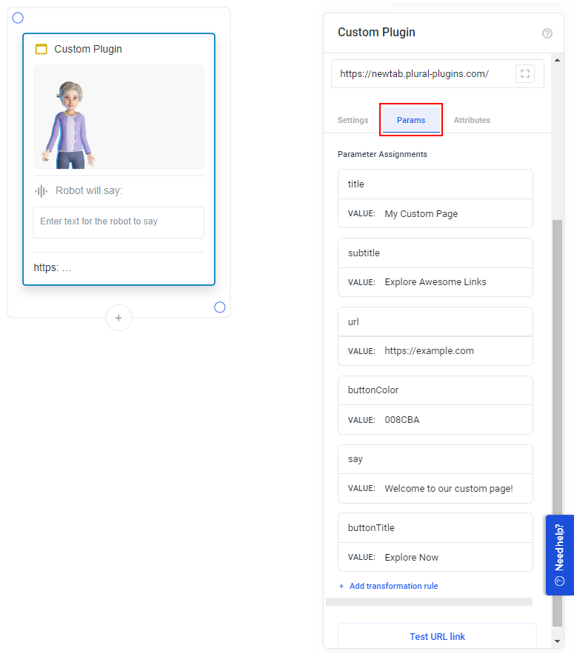Click the https: … text on the card
This screenshot has height=654, width=574.
point(53,268)
